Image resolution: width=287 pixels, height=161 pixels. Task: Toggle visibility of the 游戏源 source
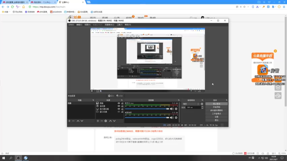[119, 106]
